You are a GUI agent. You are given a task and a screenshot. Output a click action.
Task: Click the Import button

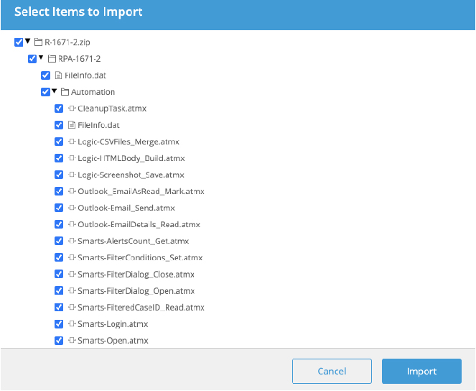click(421, 372)
